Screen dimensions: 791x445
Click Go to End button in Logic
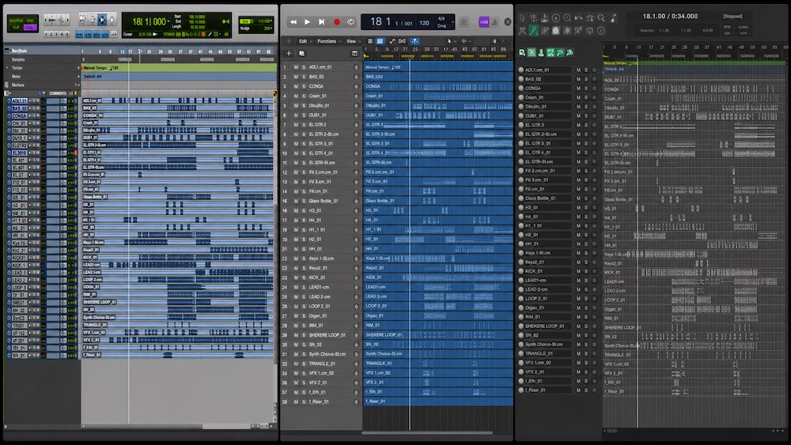(x=321, y=21)
